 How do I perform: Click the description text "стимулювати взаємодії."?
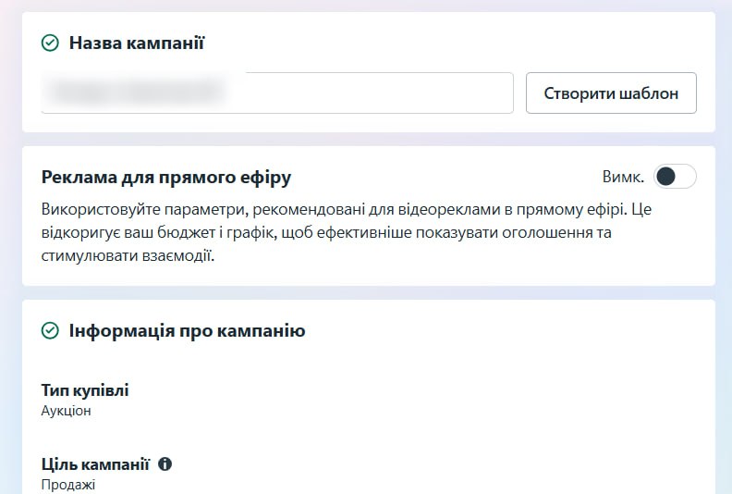[128, 255]
